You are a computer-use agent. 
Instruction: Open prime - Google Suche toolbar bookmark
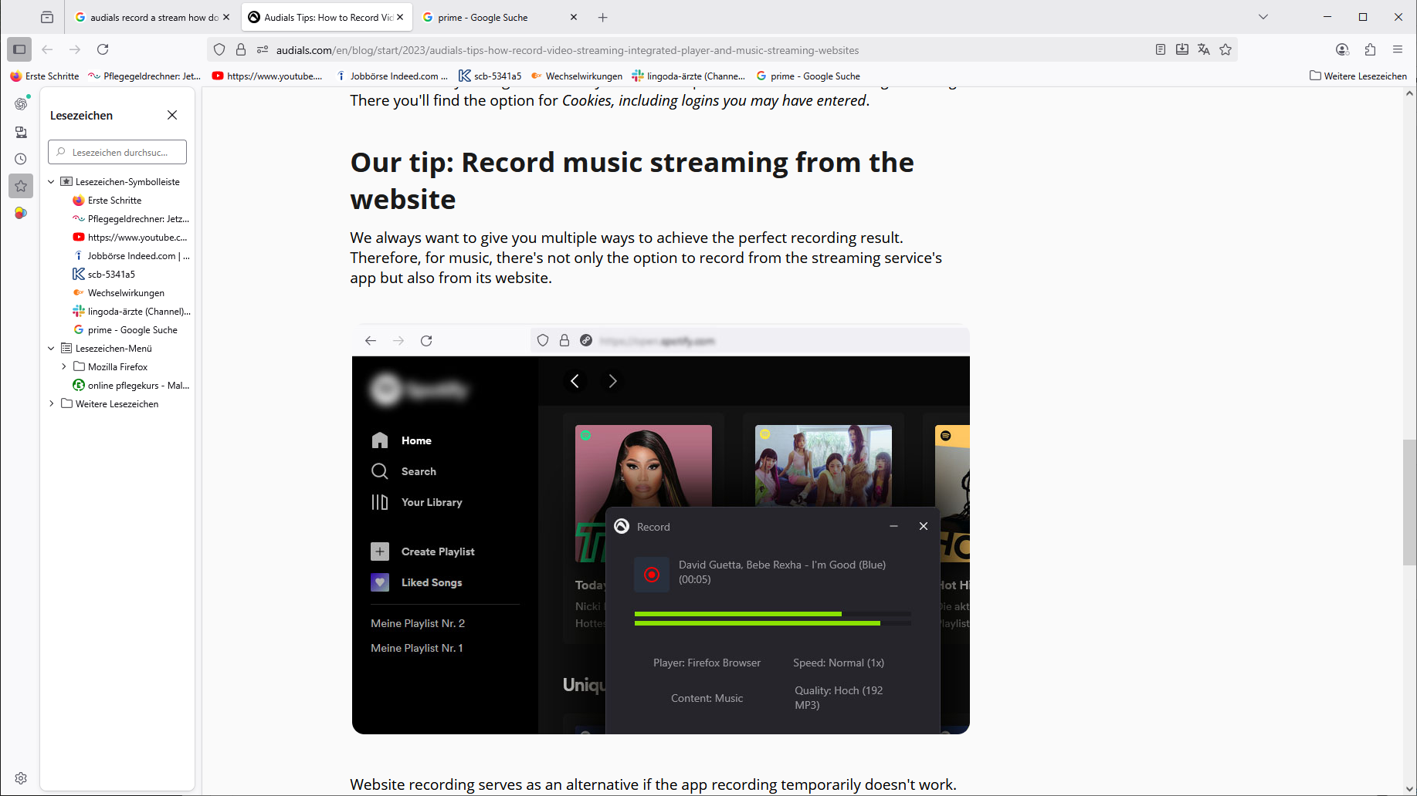coord(809,76)
